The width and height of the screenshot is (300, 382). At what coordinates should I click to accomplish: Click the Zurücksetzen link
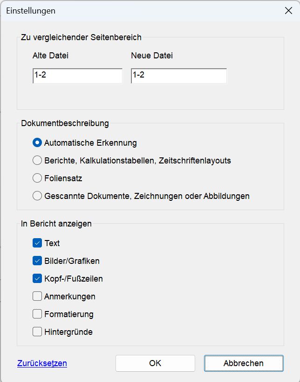tap(41, 362)
